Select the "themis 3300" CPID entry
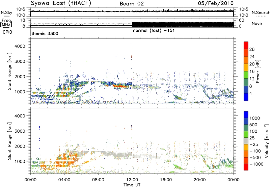 (45, 33)
